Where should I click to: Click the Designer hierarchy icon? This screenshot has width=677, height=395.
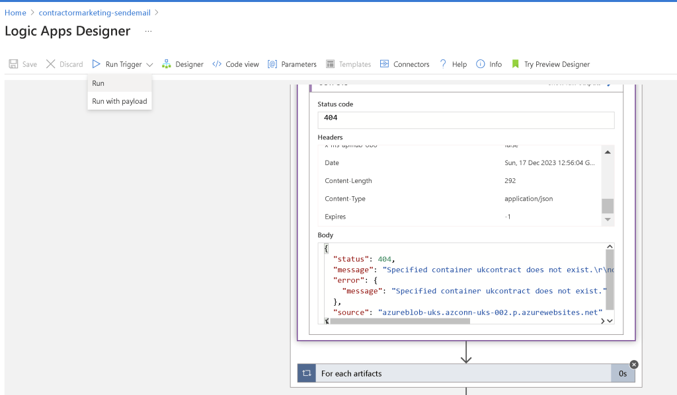pos(166,64)
